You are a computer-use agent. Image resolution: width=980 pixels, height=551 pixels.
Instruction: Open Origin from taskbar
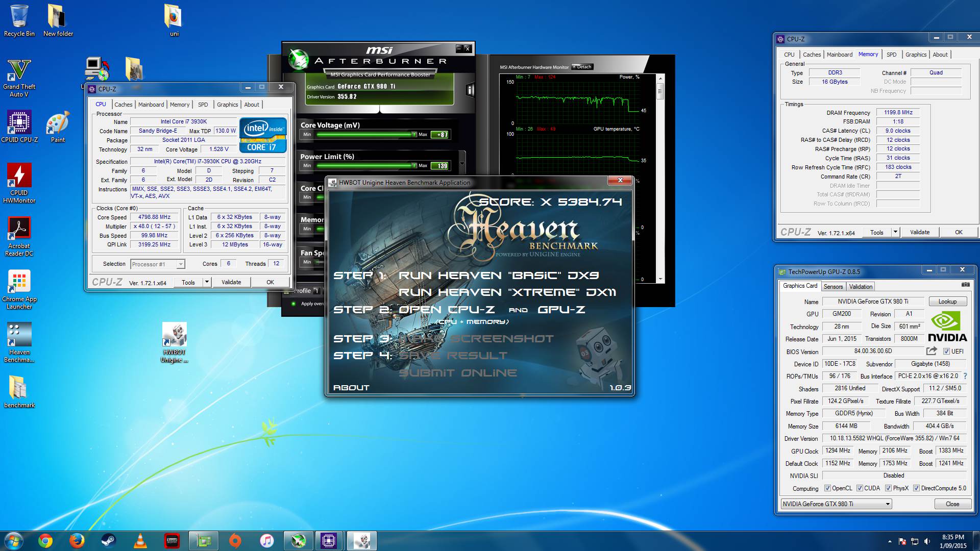point(235,541)
